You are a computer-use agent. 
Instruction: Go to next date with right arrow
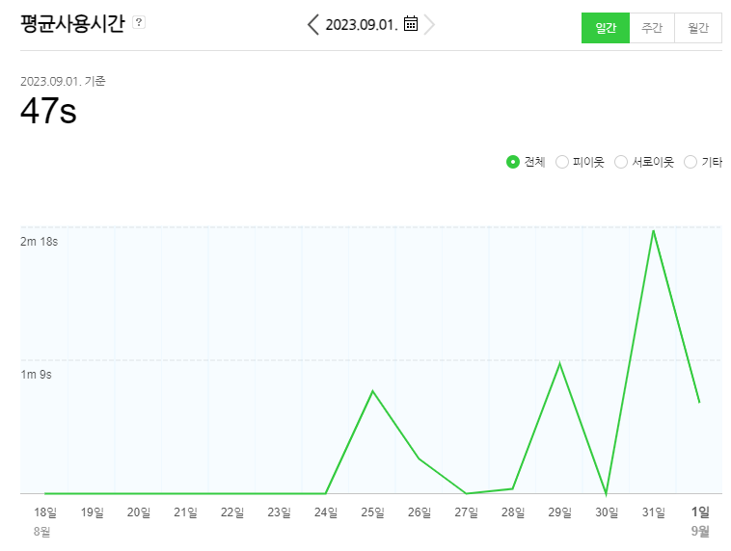(x=429, y=24)
